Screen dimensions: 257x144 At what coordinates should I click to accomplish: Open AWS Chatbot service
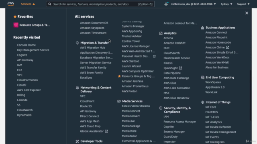point(130,61)
